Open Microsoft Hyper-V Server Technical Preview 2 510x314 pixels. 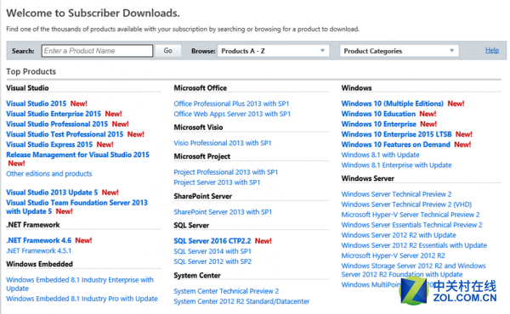[x=411, y=215]
